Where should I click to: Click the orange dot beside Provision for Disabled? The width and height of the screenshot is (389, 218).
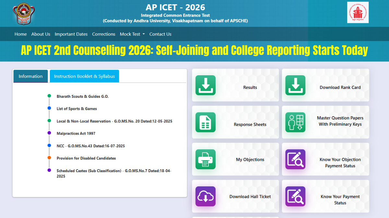[x=49, y=158]
